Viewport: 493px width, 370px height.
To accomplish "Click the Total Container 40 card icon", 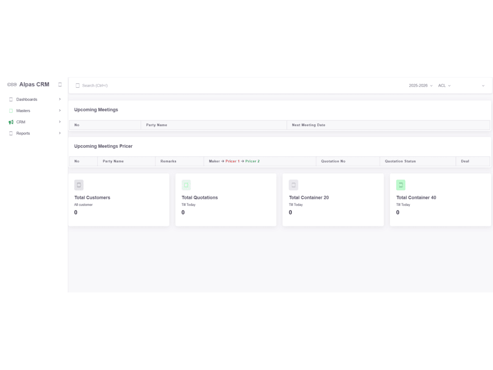I will click(x=401, y=185).
